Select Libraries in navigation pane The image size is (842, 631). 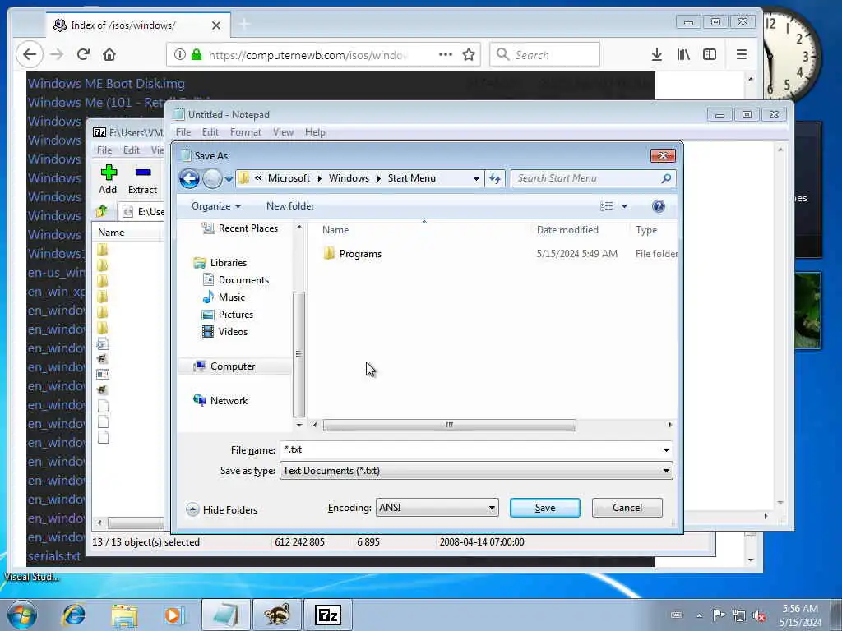click(x=220, y=263)
